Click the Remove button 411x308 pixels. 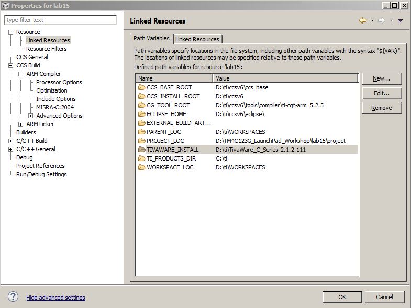click(x=382, y=108)
